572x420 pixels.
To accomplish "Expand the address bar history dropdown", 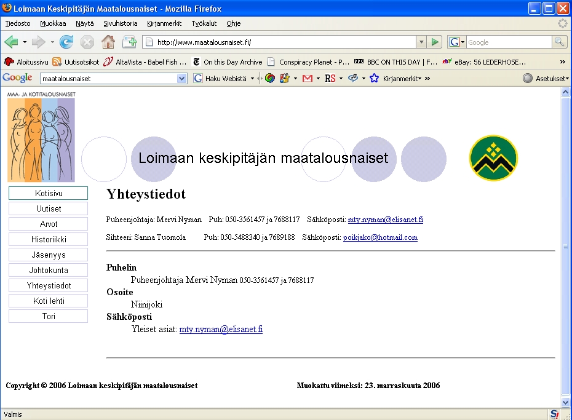I will pyautogui.click(x=421, y=42).
